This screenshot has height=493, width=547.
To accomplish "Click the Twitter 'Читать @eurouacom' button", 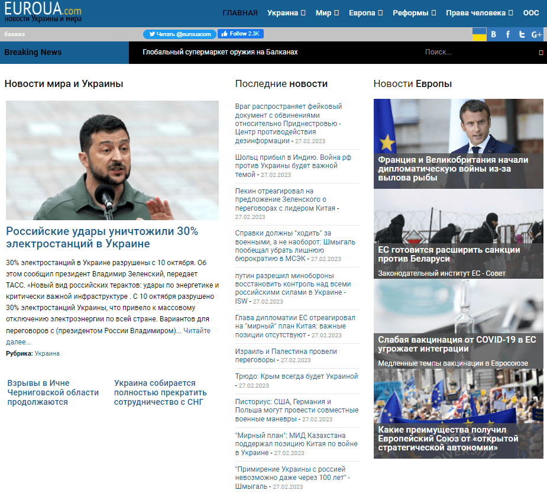I will (x=180, y=34).
